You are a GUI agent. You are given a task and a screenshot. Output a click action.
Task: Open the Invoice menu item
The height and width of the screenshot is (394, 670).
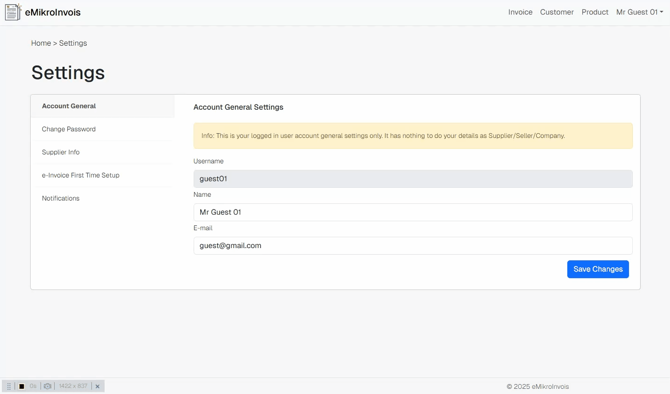pyautogui.click(x=520, y=12)
